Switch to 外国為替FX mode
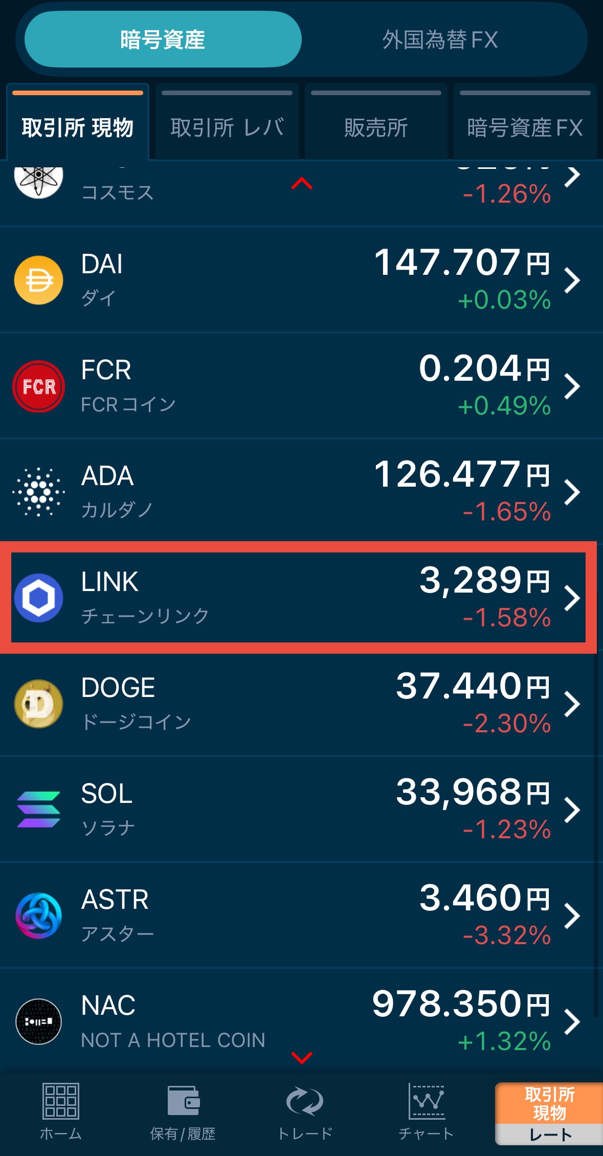This screenshot has width=603, height=1156. click(440, 39)
